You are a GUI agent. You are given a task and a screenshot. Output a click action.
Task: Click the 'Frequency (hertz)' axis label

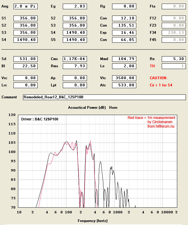tap(93, 221)
